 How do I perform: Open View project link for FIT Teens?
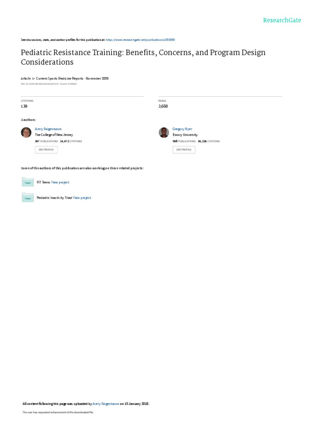(x=60, y=182)
